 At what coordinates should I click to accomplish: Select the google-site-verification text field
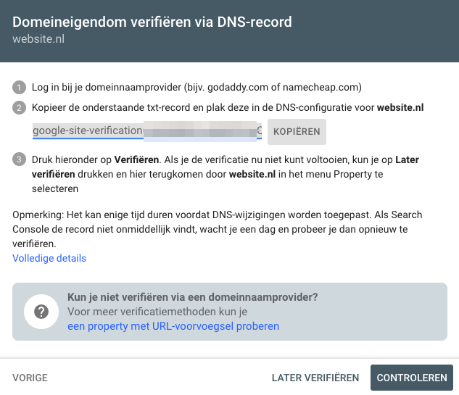pyautogui.click(x=147, y=130)
